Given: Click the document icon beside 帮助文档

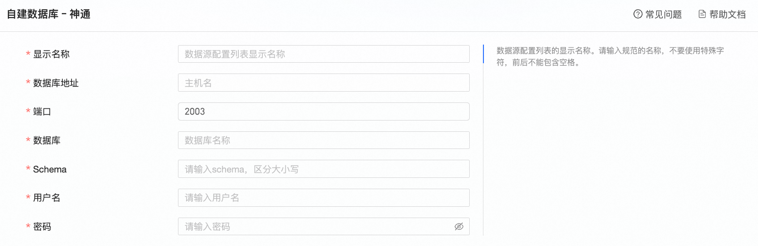Looking at the screenshot, I should 702,14.
